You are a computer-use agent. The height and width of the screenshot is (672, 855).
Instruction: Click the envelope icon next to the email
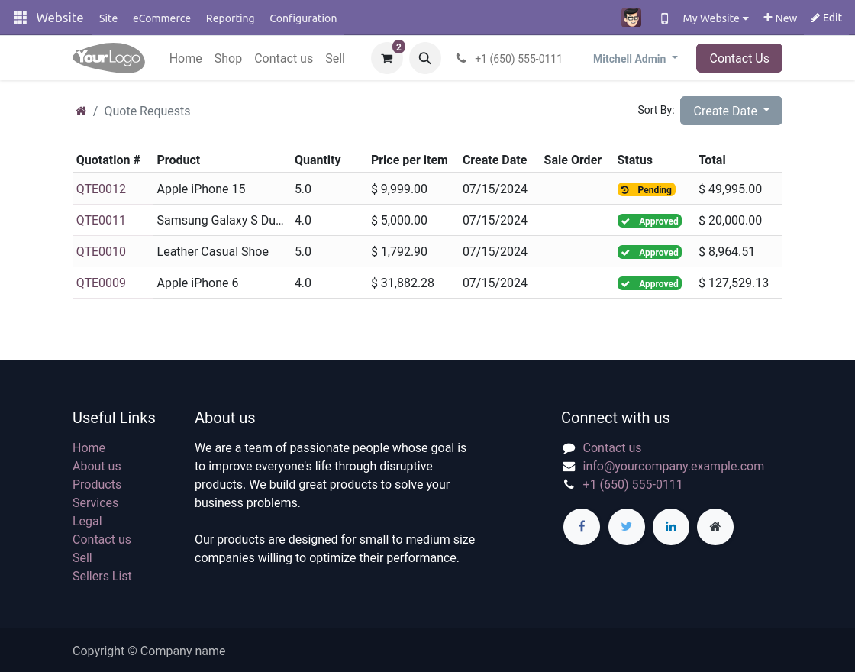tap(569, 466)
